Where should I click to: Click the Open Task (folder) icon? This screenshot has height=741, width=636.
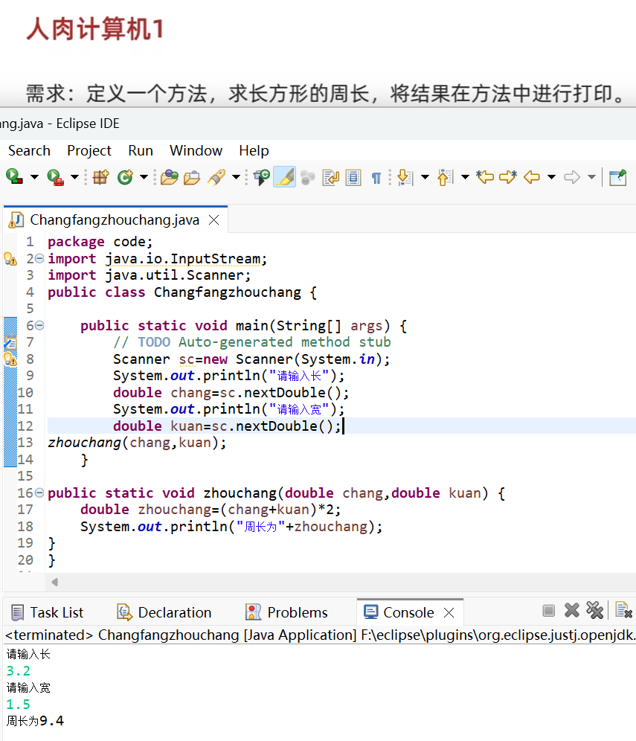(x=192, y=177)
